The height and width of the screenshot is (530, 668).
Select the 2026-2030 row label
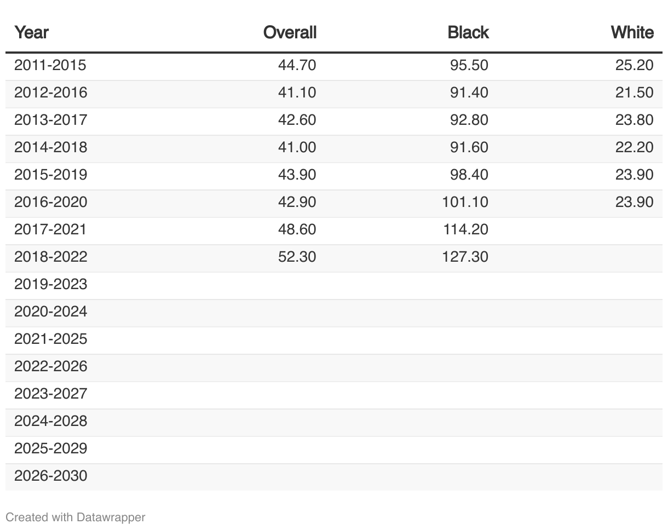pos(50,476)
